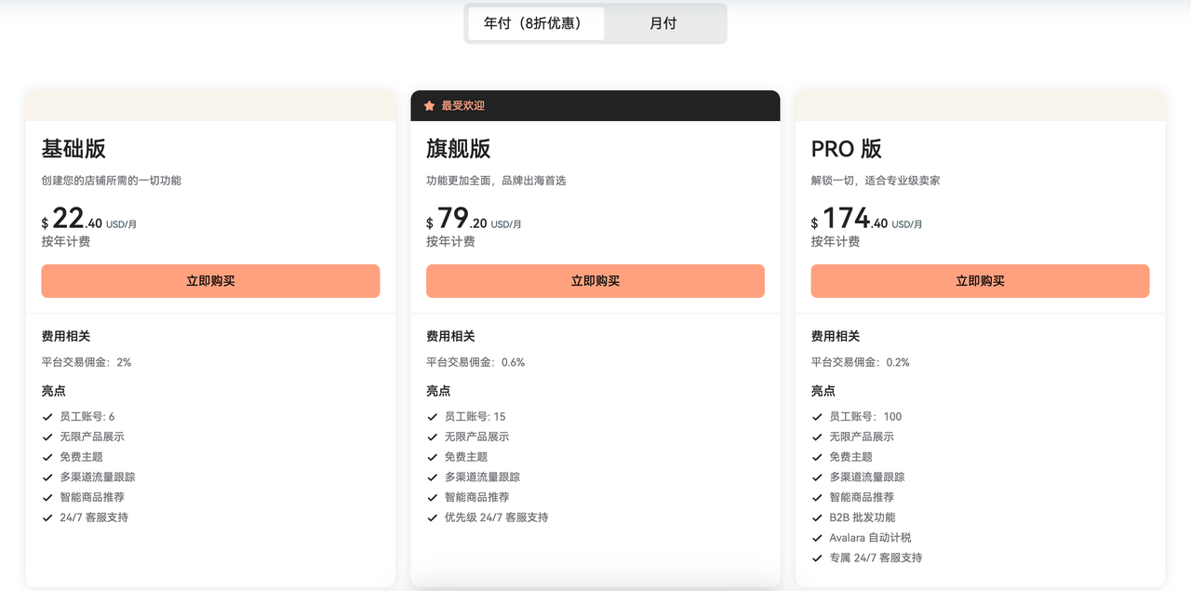
Task: Click the $174.40 USD/月 price text
Action: pyautogui.click(x=863, y=222)
